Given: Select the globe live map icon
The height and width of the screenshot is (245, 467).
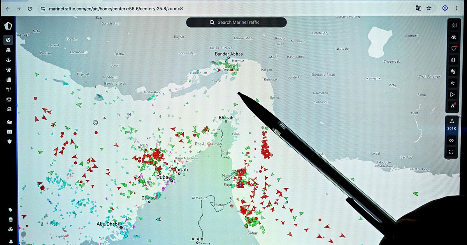Looking at the screenshot, I should pyautogui.click(x=9, y=40).
